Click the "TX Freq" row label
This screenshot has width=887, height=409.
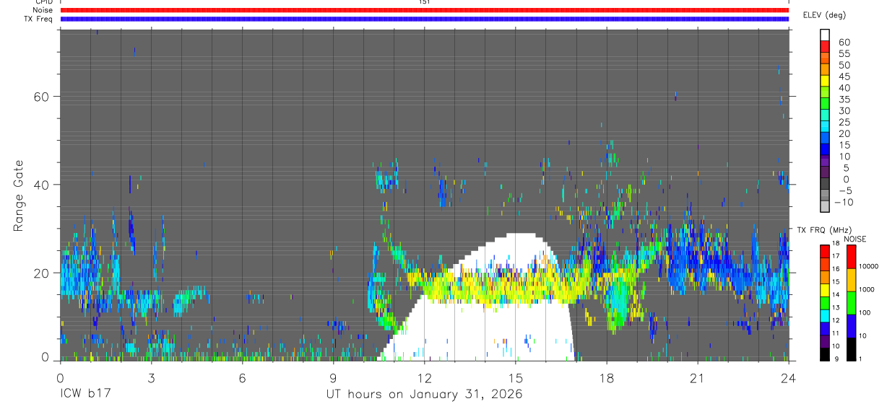click(40, 19)
